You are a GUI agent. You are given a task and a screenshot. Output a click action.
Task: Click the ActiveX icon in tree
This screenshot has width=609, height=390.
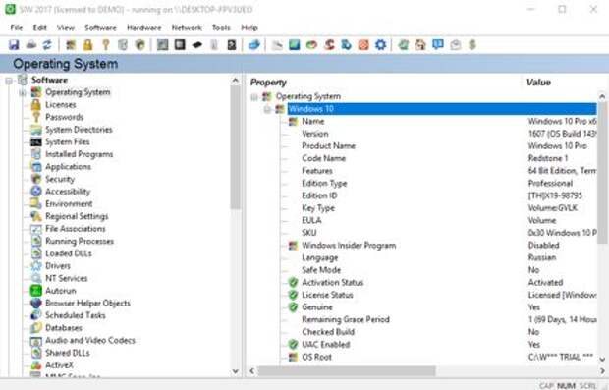coord(36,365)
